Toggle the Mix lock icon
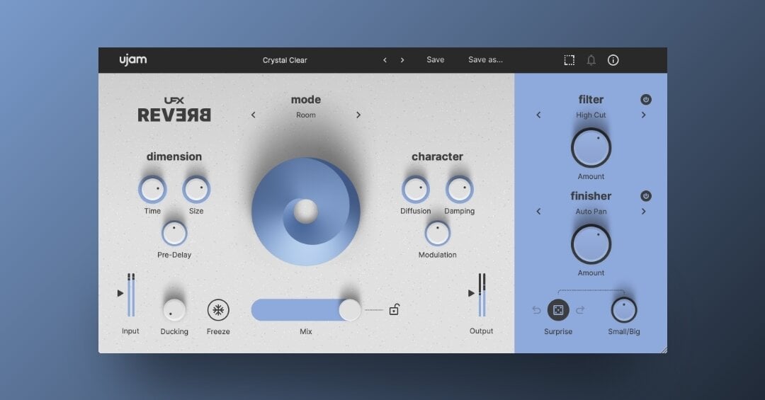 (395, 309)
